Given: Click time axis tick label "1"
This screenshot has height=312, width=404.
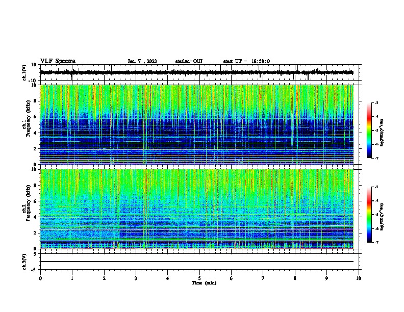Looking at the screenshot, I should tap(72, 278).
